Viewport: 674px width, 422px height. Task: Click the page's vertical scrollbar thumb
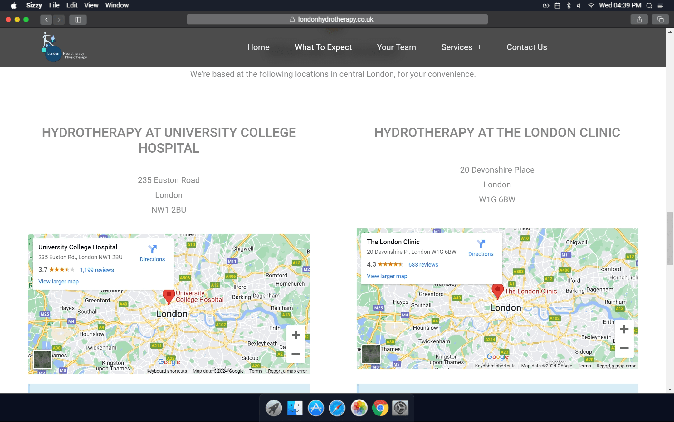(x=670, y=238)
